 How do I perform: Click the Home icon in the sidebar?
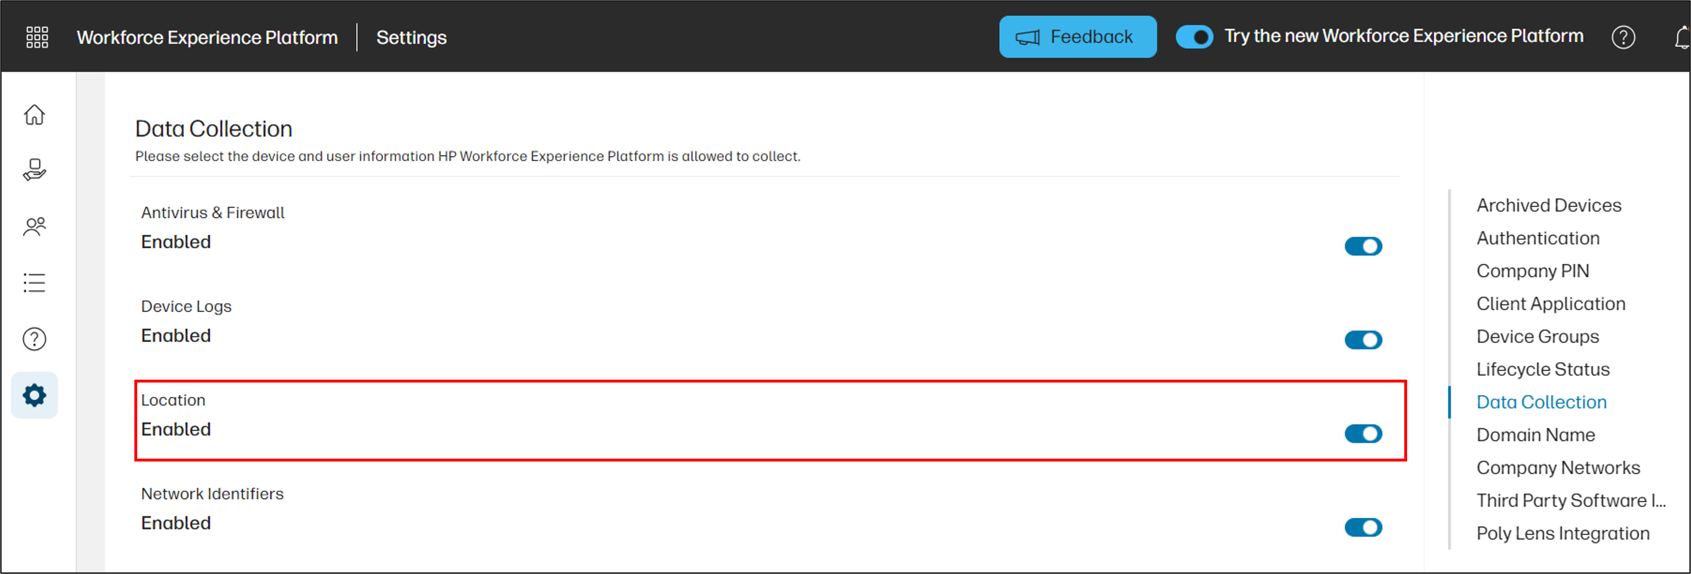point(34,115)
